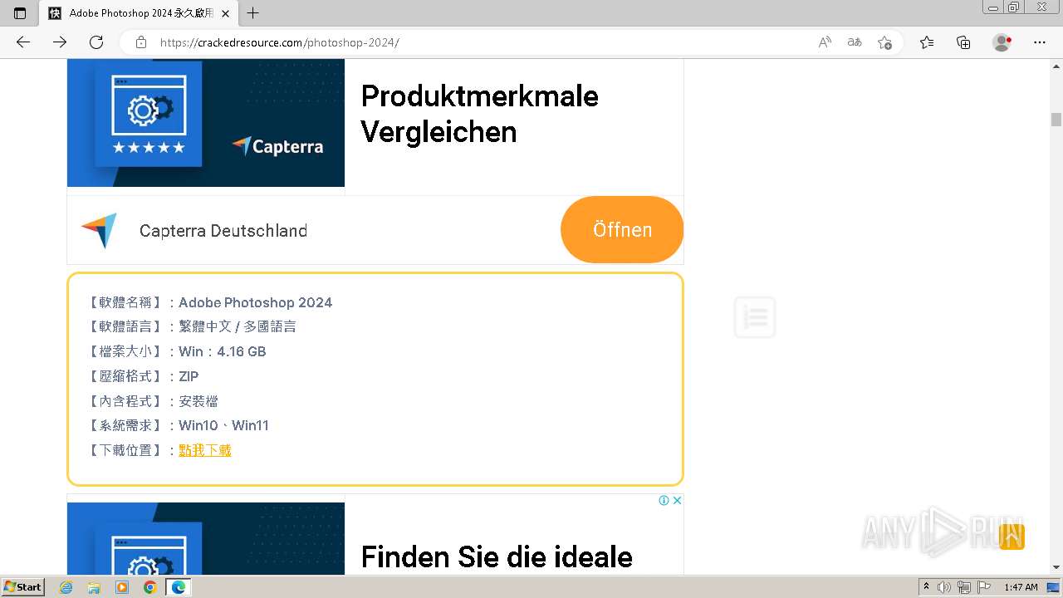Click the lower Capterra gear banner image

point(206,538)
